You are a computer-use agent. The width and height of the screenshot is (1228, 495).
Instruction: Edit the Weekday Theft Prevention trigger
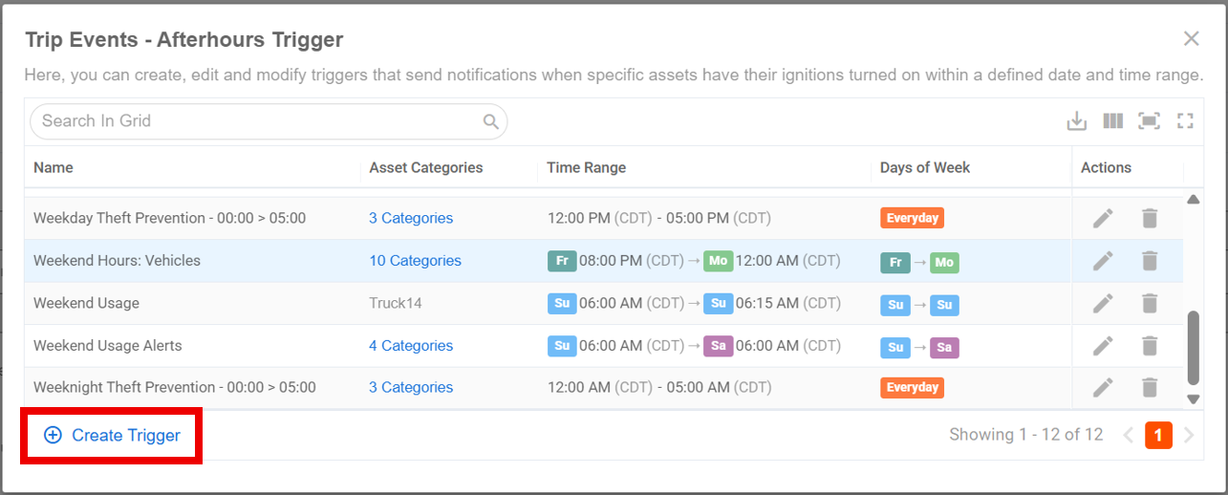1104,218
